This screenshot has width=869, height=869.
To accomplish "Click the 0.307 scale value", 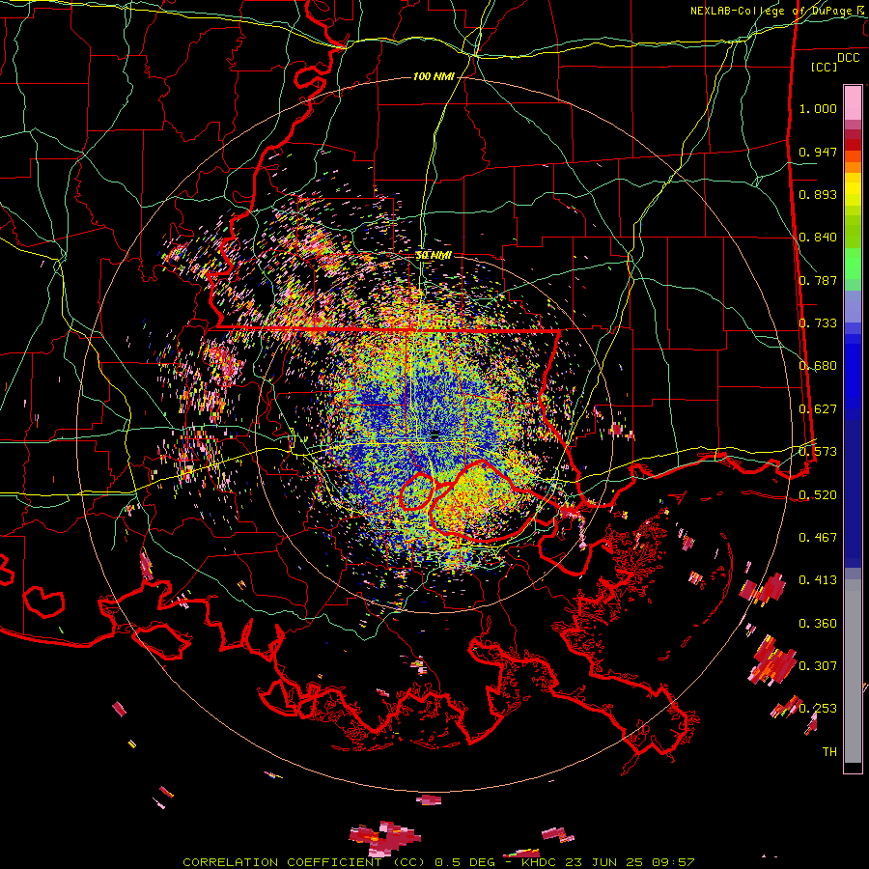I will 818,666.
